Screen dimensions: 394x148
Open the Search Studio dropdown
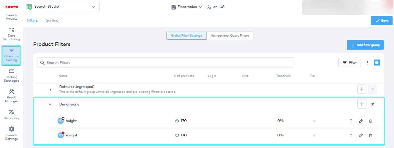(x=61, y=7)
